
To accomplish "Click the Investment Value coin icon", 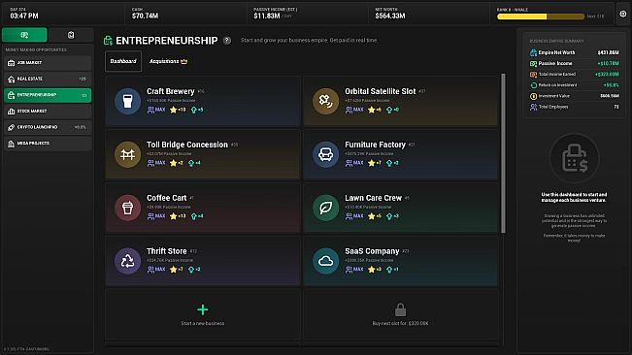I will point(533,96).
